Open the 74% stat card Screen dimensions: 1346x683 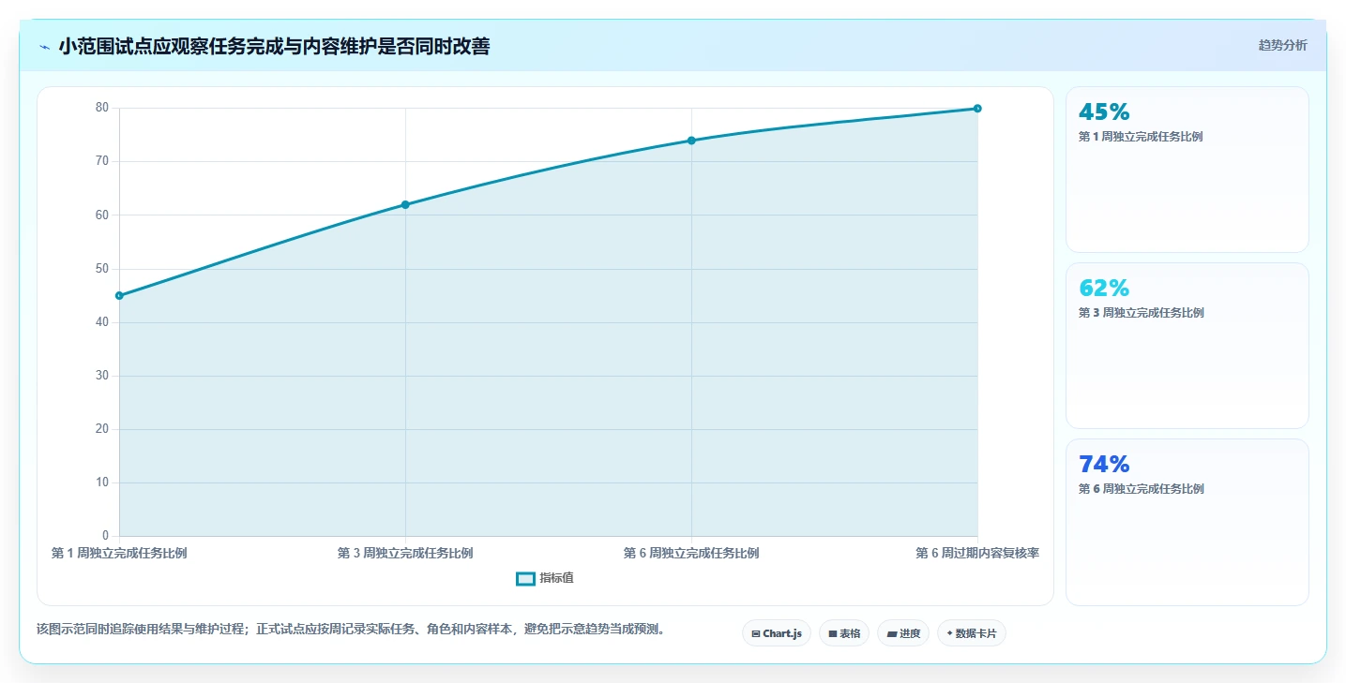[x=1187, y=522]
